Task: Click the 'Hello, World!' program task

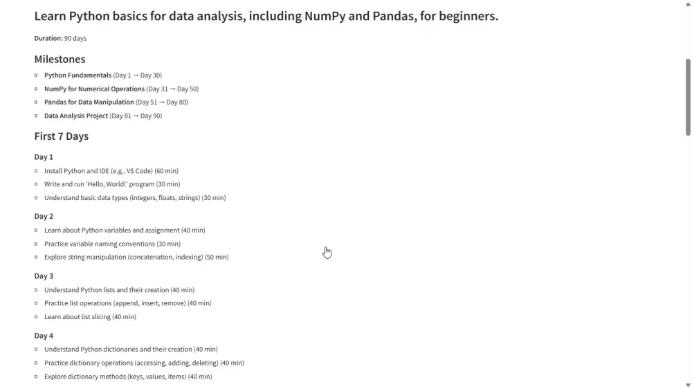Action: [112, 184]
